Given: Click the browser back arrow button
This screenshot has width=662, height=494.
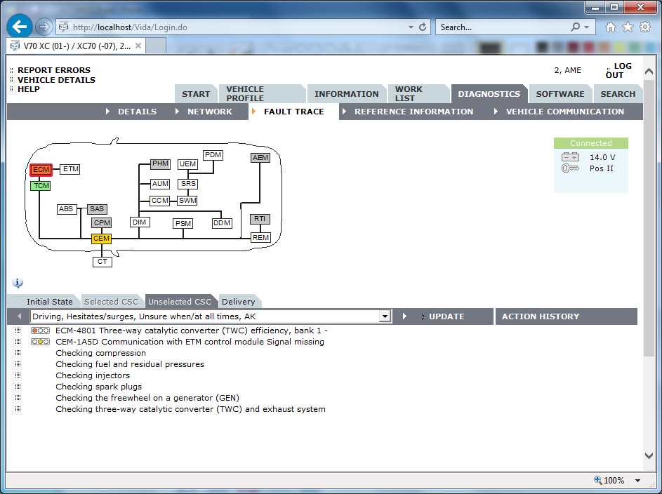Looking at the screenshot, I should point(20,27).
